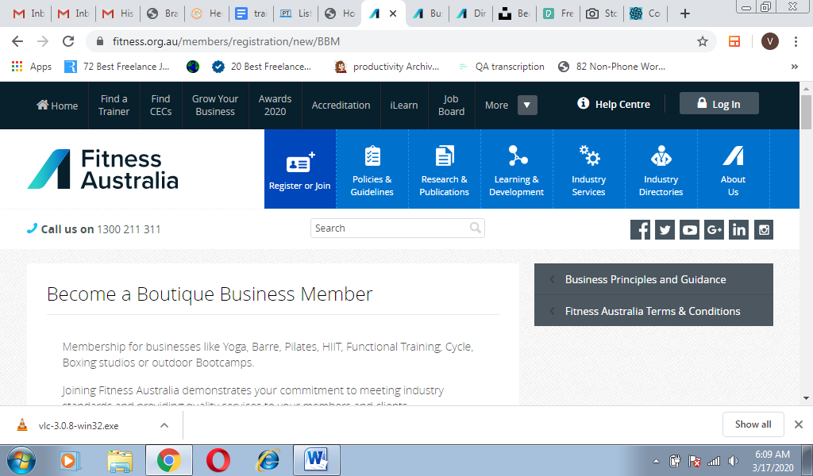Screen dimensions: 813x476
Task: Click the page vertical scrollbar thumb
Action: coord(806,111)
